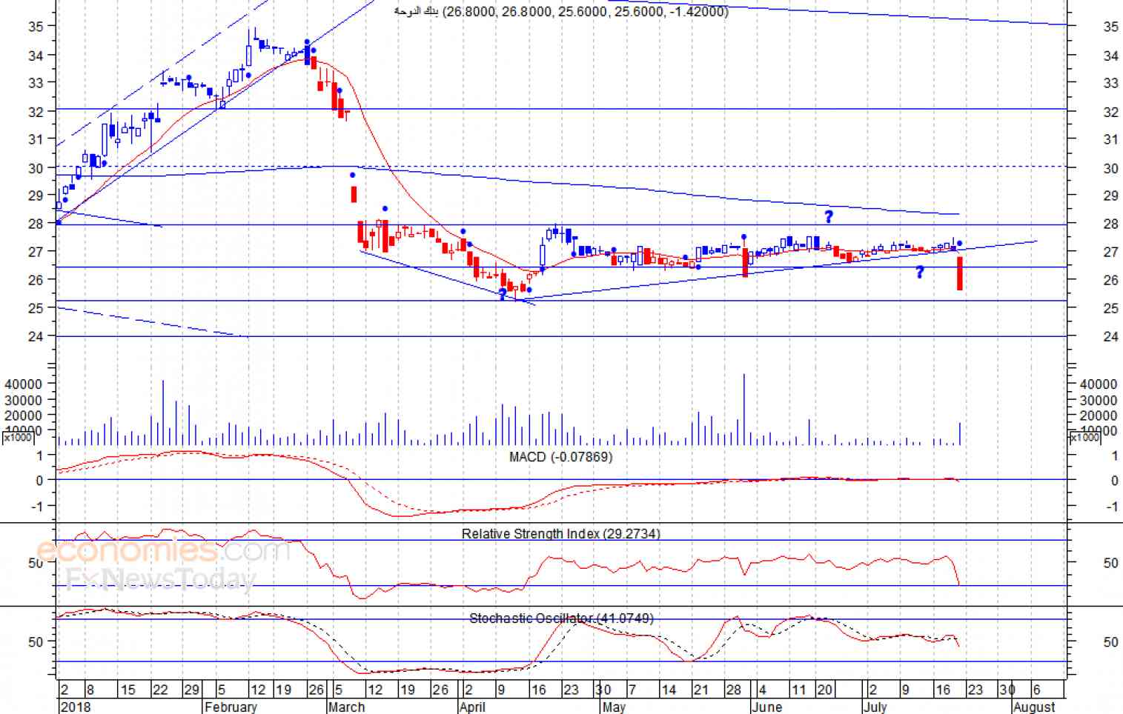Click the blue question mark above June candles

[829, 216]
